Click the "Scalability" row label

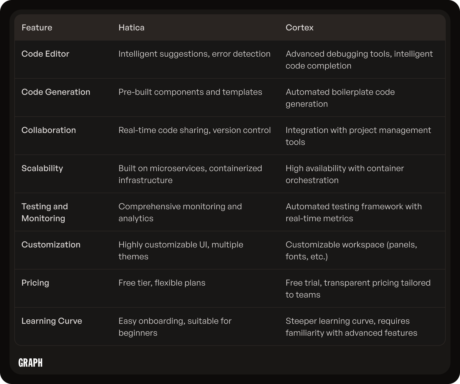[x=42, y=168]
